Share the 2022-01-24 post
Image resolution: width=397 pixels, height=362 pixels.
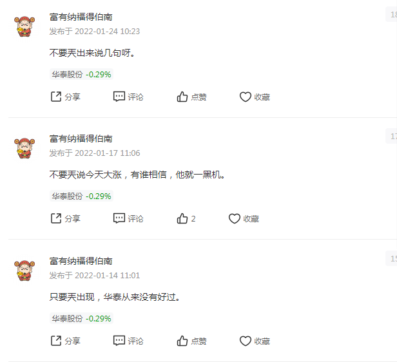(x=66, y=97)
